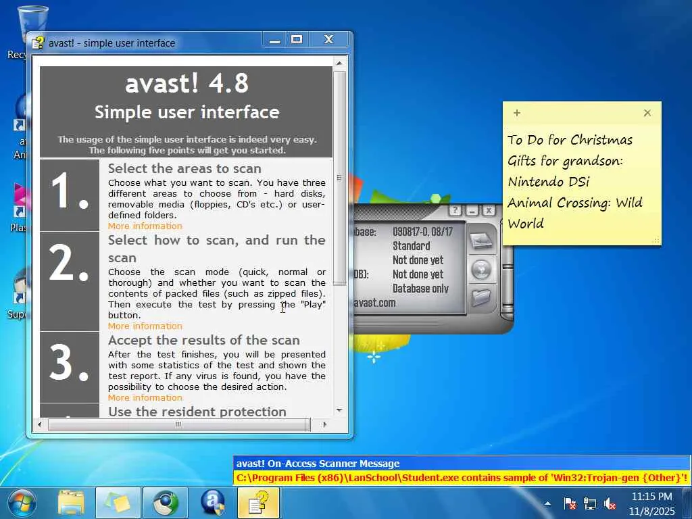Image resolution: width=692 pixels, height=519 pixels.
Task: Click '090817-0, 08/17' database version in avast player
Action: tap(422, 232)
